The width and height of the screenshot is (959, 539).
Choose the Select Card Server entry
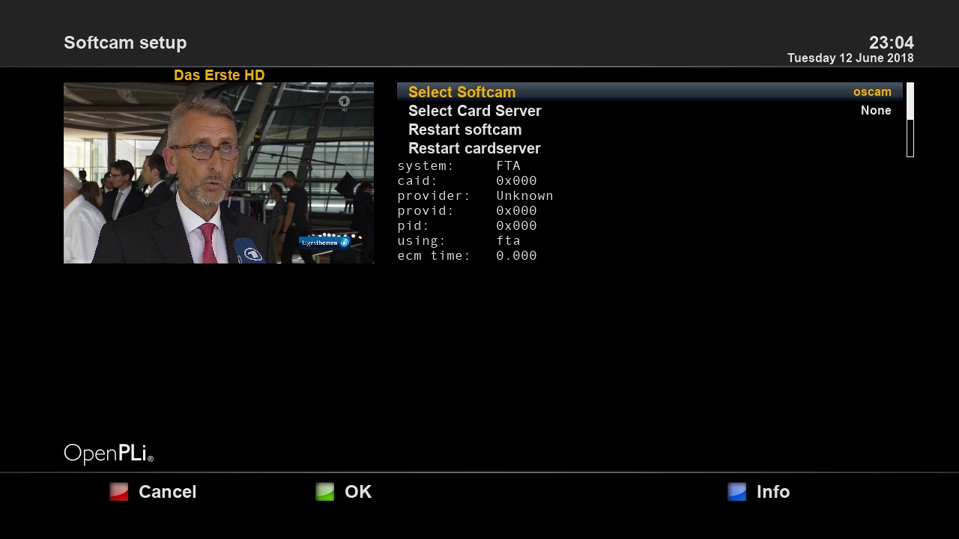(650, 111)
